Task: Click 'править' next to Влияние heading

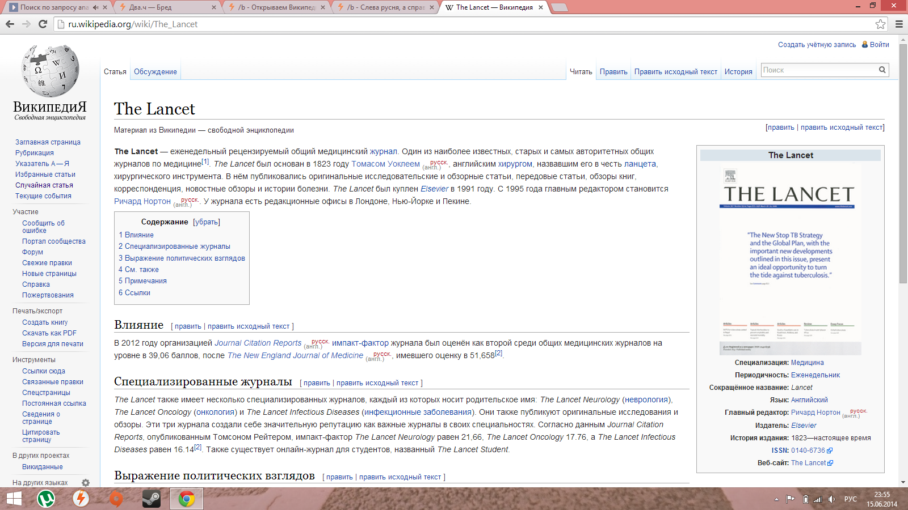Action: pos(188,326)
